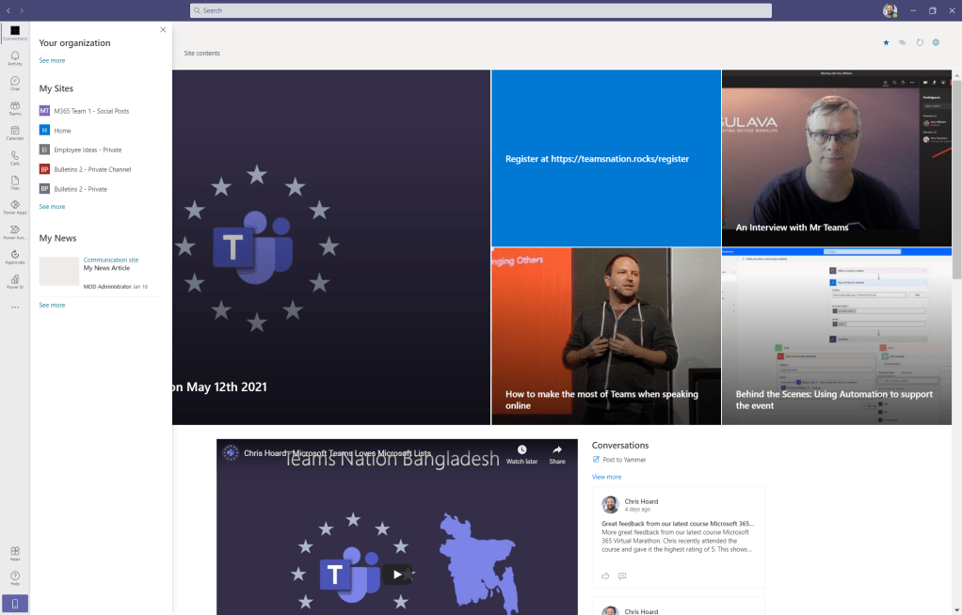The image size is (962, 615).
Task: Open the Calls phone icon
Action: tap(15, 157)
